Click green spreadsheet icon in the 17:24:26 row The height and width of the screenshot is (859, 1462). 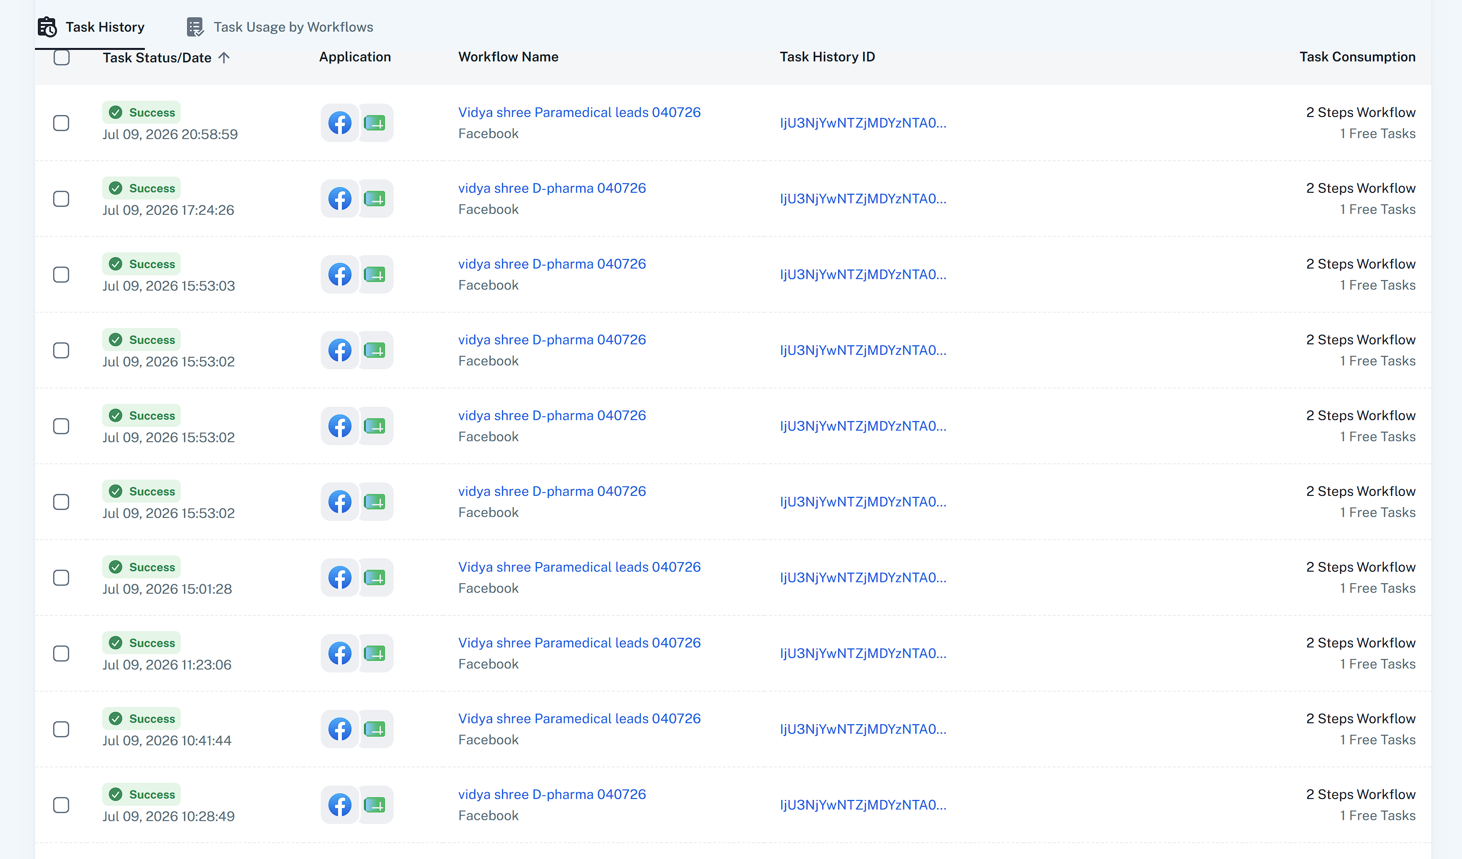[x=375, y=199]
